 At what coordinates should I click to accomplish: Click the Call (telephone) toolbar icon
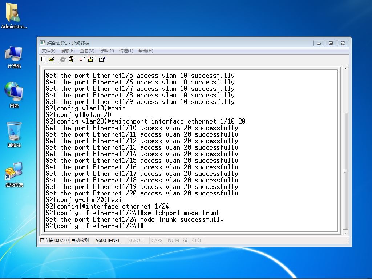coord(62,59)
